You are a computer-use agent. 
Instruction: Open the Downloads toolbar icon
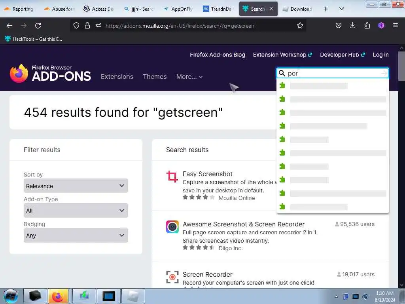[352, 25]
